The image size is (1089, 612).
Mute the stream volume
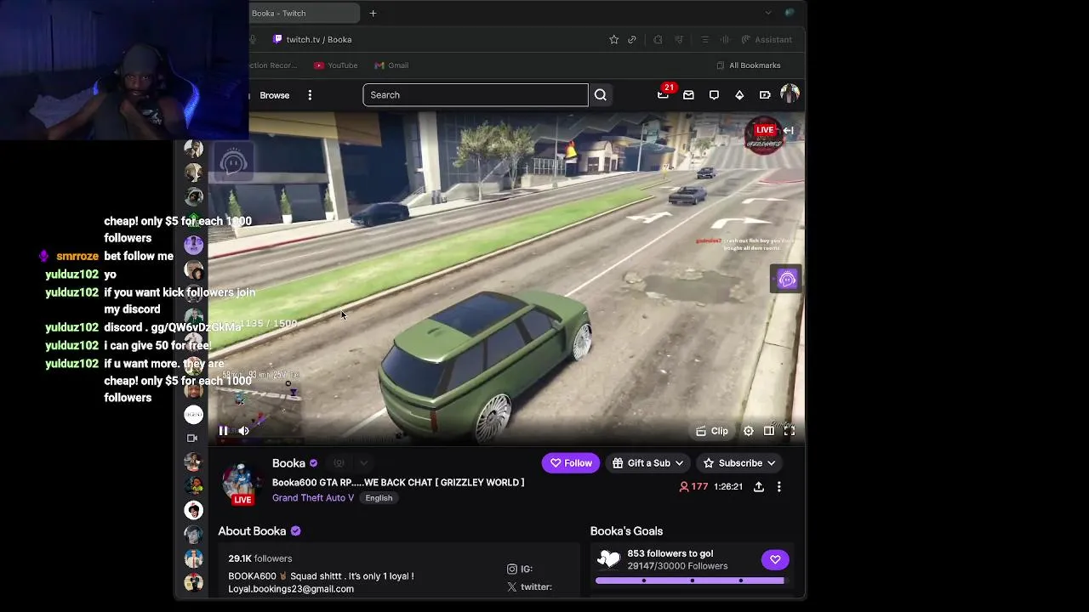(243, 431)
